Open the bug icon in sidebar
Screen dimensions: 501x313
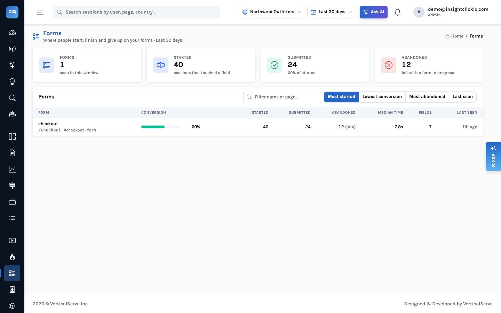tap(12, 306)
